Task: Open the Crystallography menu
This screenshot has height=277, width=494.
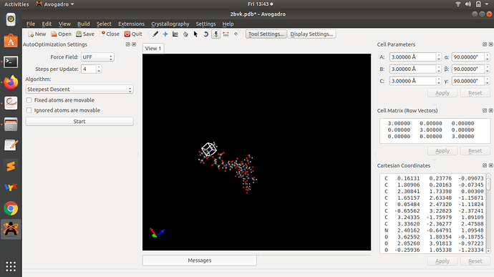Action: [170, 24]
